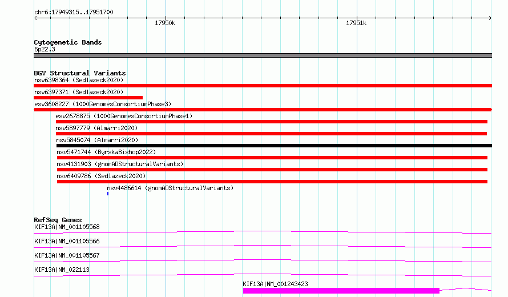
Task: Open the Cytogenetic Bands track heading
Action: tap(68, 42)
